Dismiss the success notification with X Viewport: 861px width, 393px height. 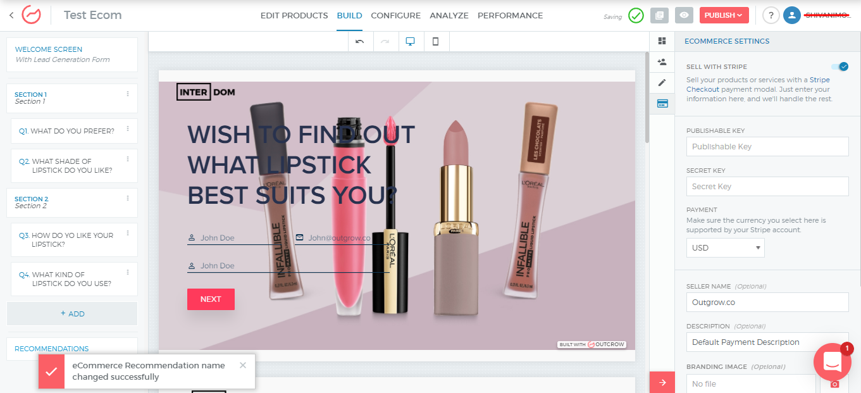pos(243,365)
